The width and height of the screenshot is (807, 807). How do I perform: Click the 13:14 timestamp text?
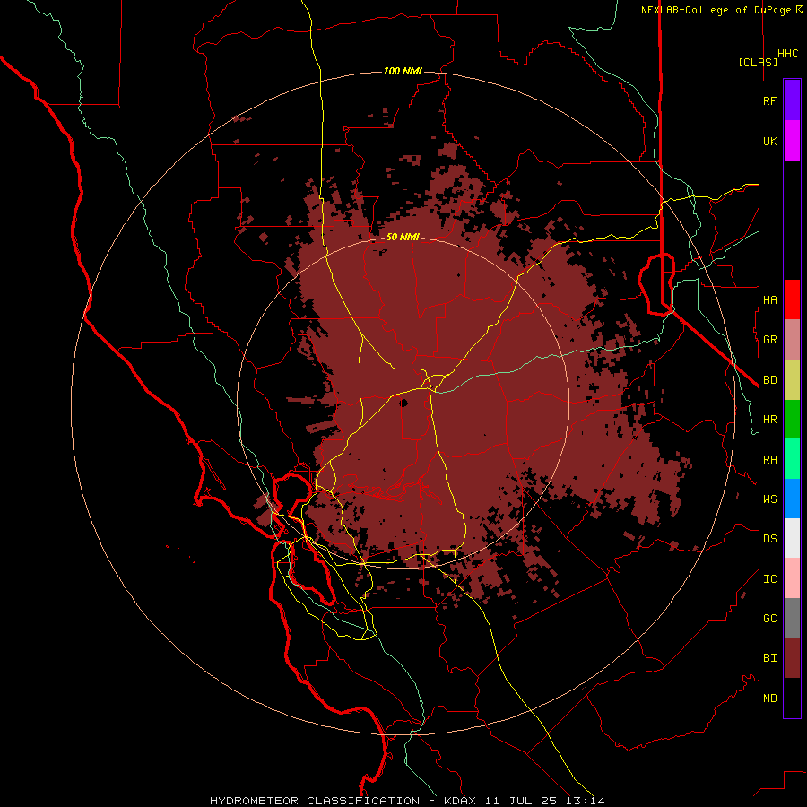click(x=587, y=801)
